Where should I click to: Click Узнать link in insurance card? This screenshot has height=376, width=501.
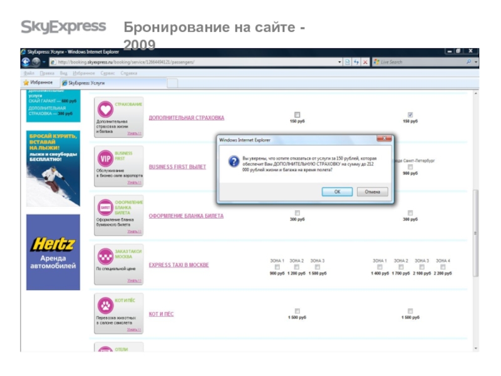coord(134,133)
